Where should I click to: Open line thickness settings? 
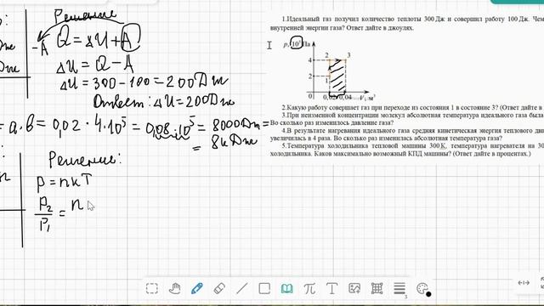coord(399,289)
